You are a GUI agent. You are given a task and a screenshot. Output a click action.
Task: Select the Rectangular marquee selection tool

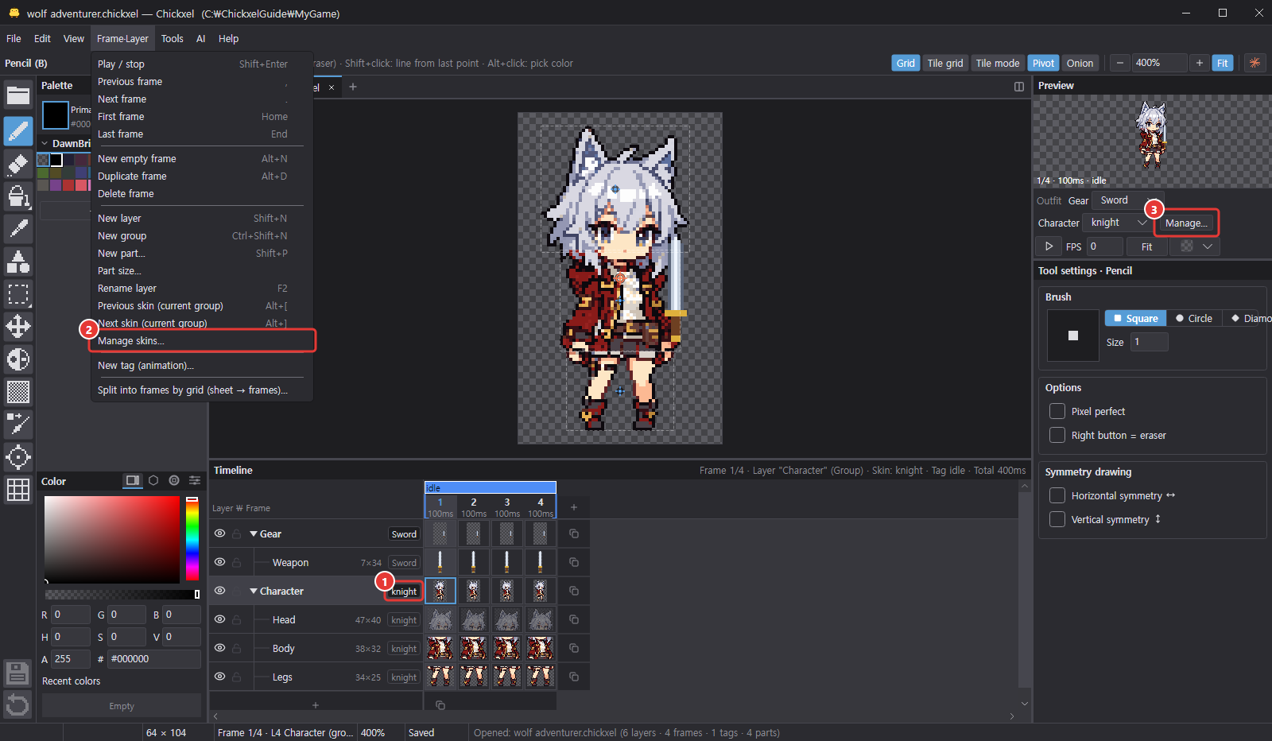(x=18, y=294)
